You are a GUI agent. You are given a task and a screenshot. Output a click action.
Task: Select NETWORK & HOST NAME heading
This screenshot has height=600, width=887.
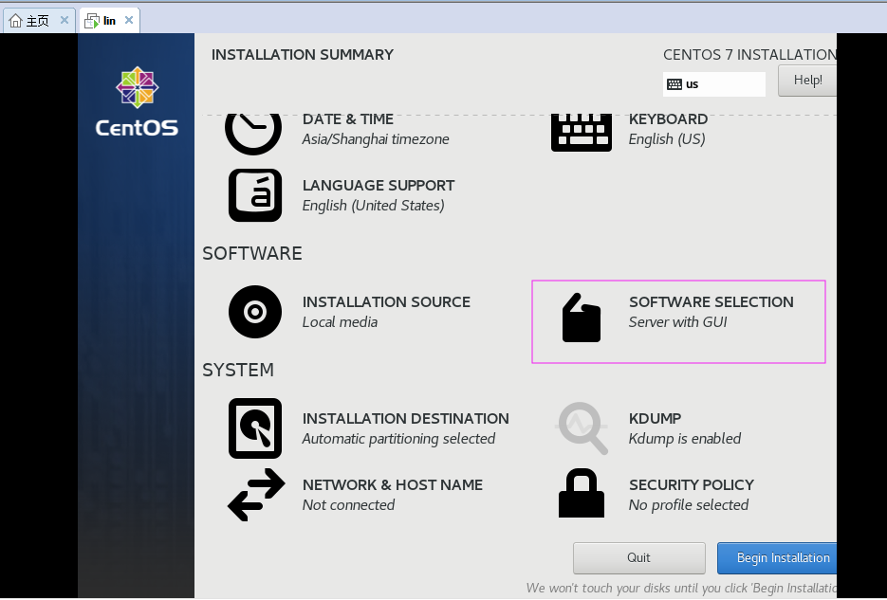point(393,484)
